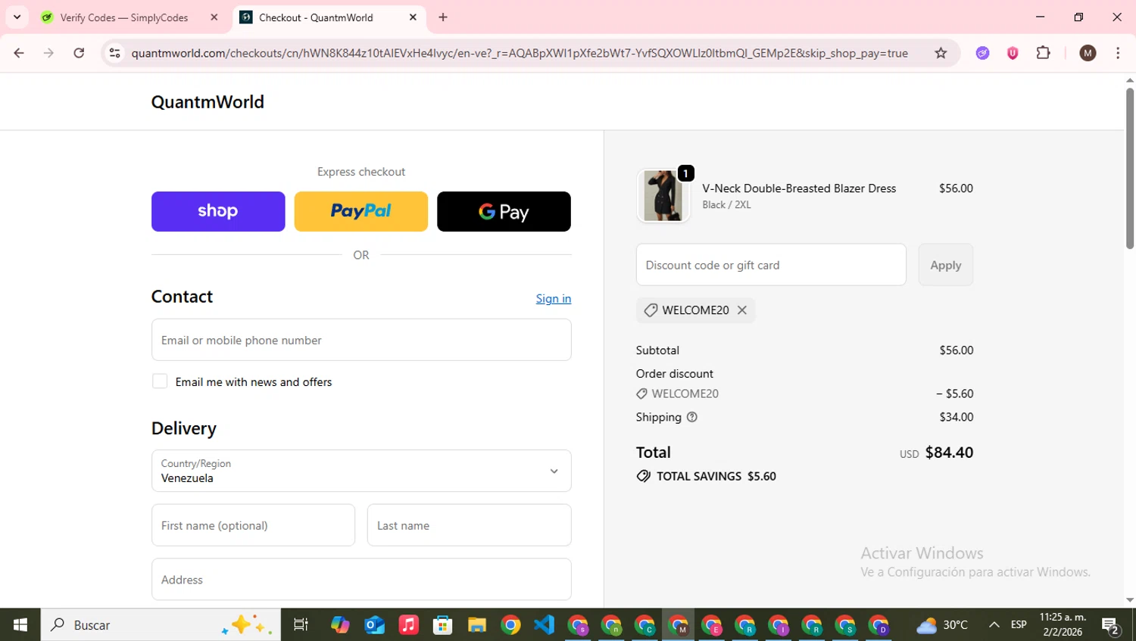This screenshot has width=1136, height=641.
Task: Reload the checkout page
Action: [x=79, y=53]
